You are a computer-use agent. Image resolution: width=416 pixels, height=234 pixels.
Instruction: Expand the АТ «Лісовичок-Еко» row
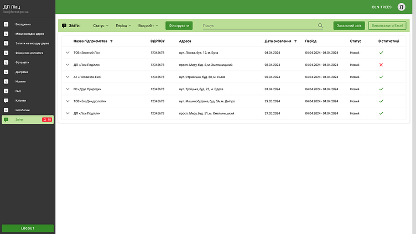(x=67, y=77)
